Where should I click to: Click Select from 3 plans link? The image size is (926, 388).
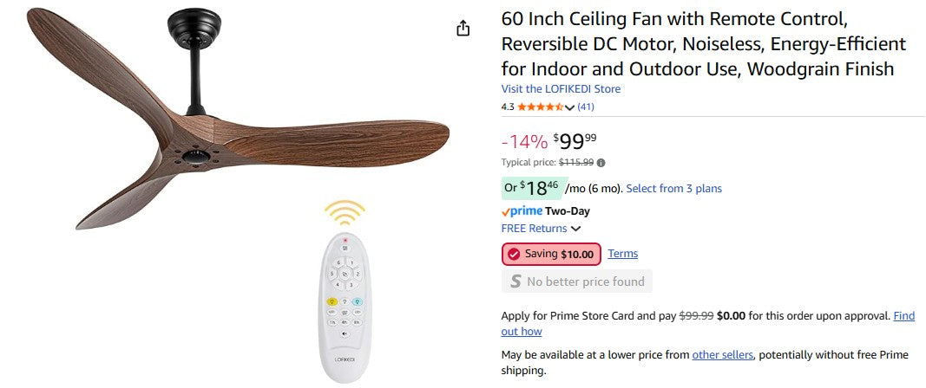pos(673,189)
